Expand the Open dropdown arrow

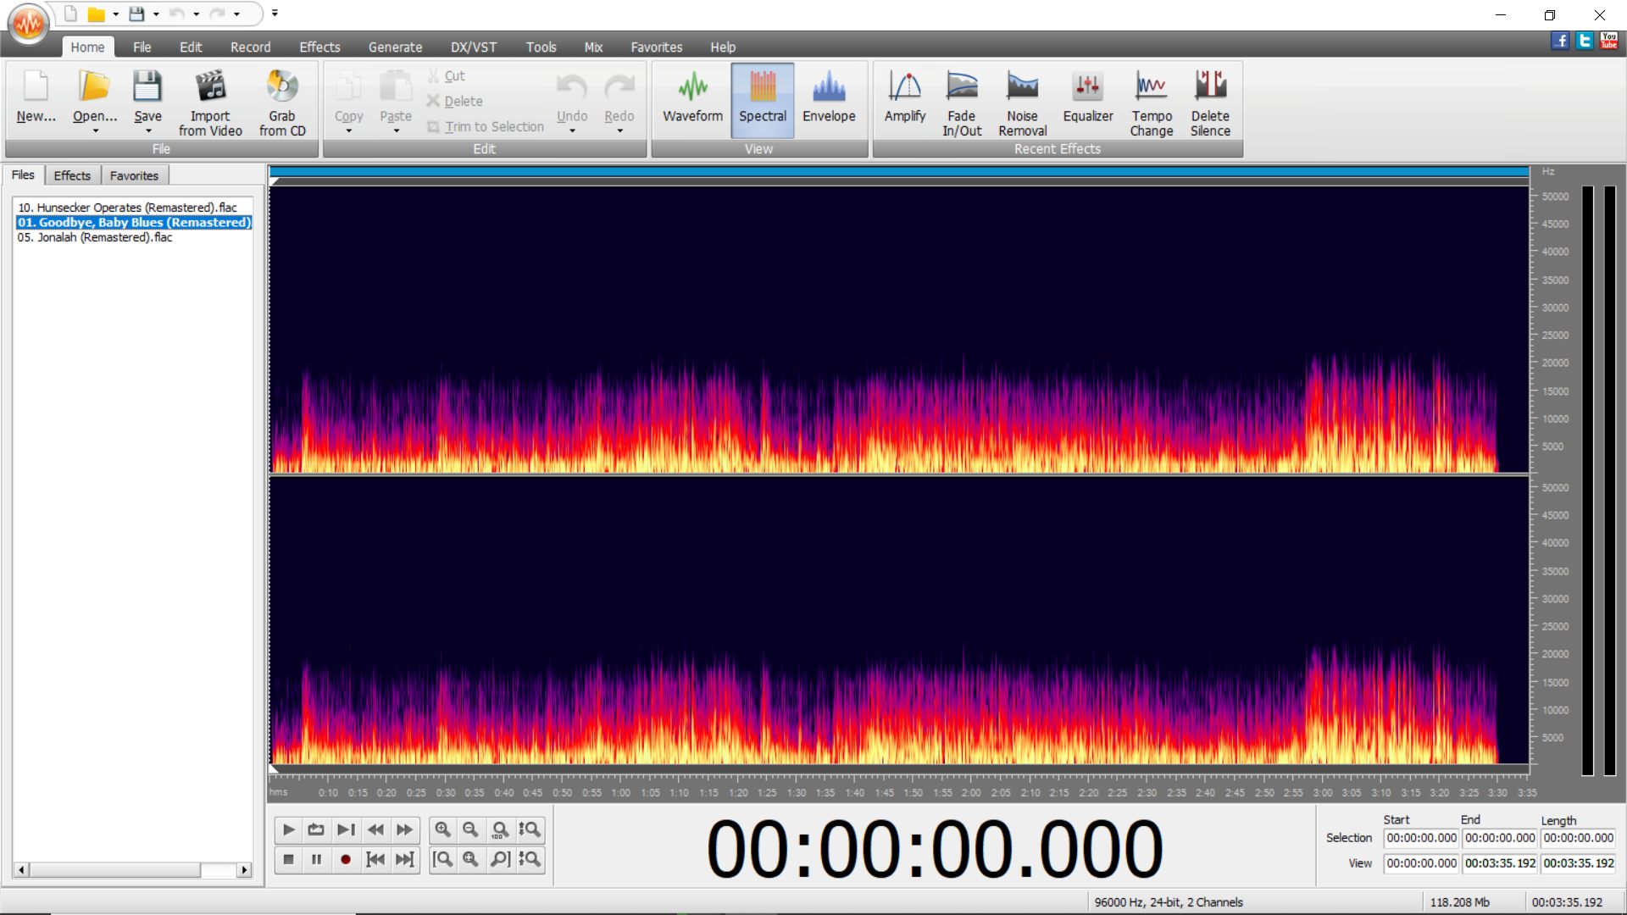click(95, 131)
